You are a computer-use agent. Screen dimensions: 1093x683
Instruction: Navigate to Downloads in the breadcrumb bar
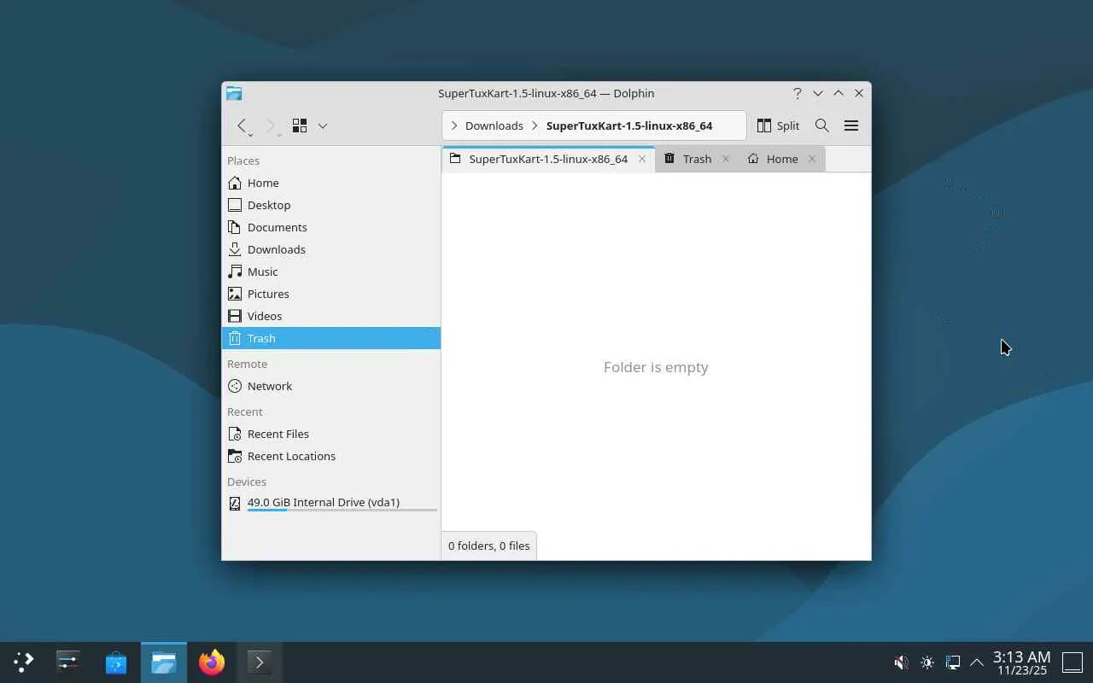(x=494, y=126)
